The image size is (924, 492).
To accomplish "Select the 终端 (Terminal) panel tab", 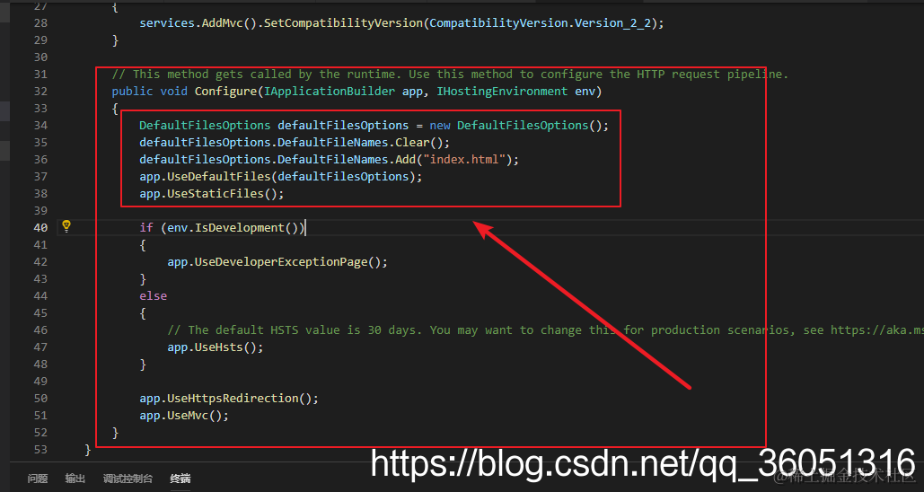I will click(x=180, y=479).
